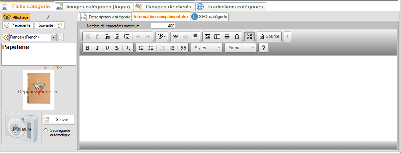Go to the Suivante category

pos(50,25)
